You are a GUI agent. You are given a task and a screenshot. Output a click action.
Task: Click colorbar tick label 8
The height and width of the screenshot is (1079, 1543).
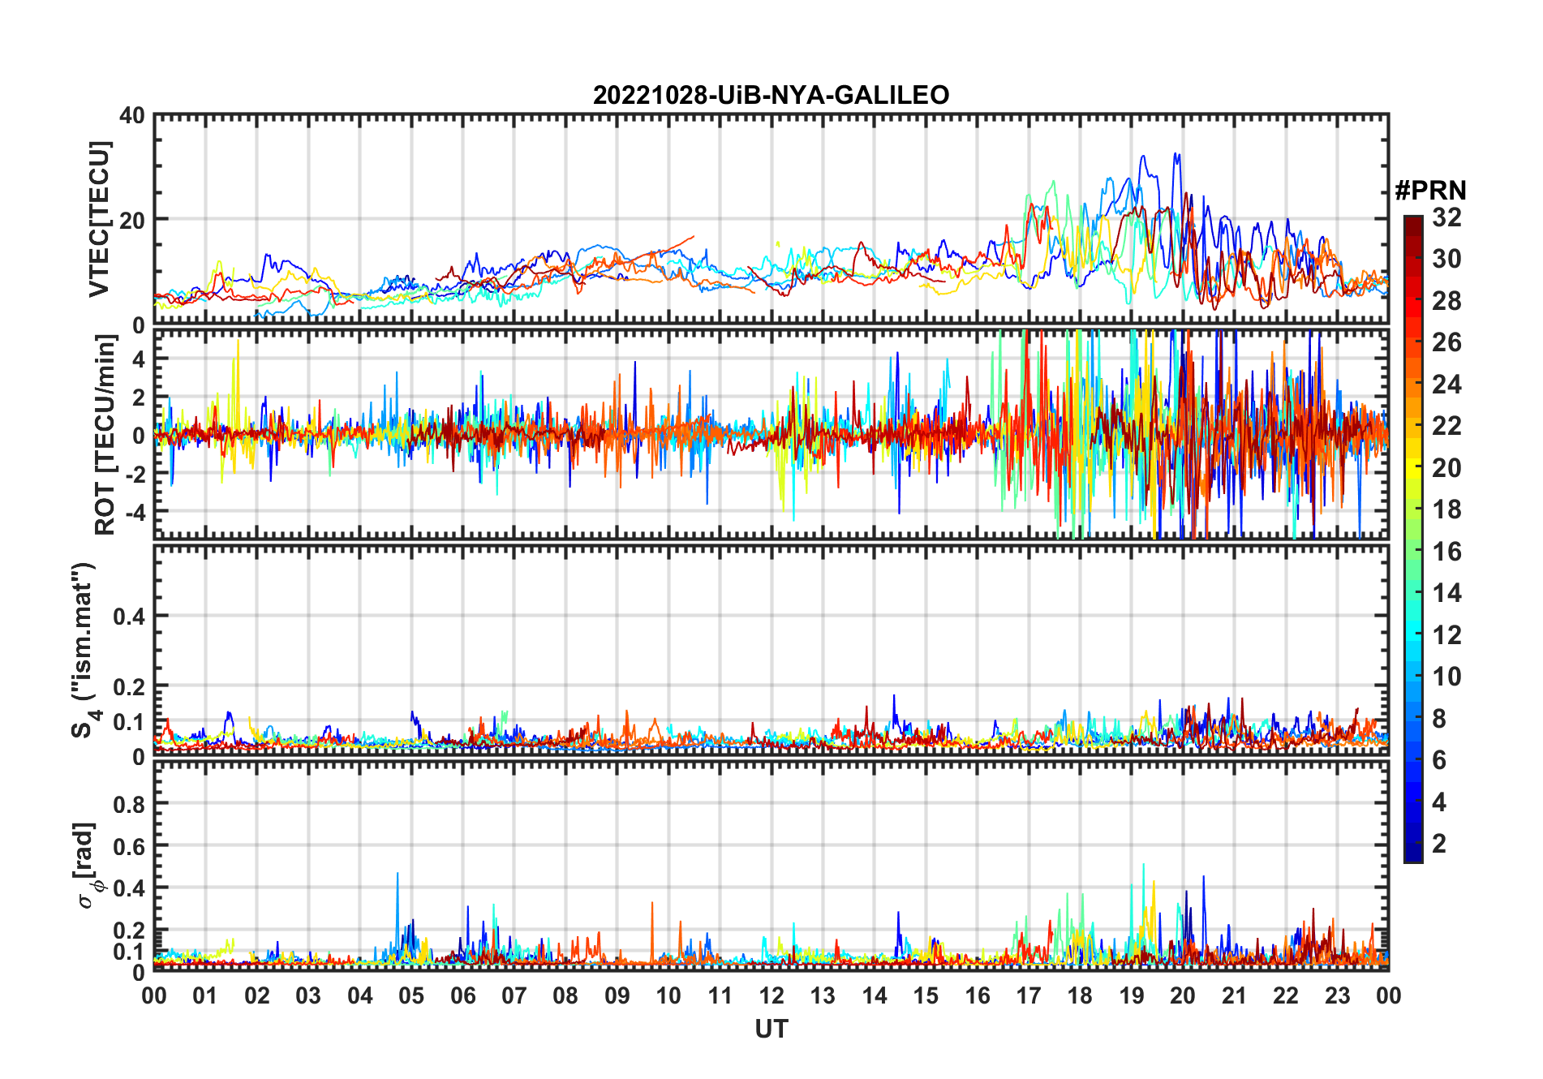tap(1439, 719)
